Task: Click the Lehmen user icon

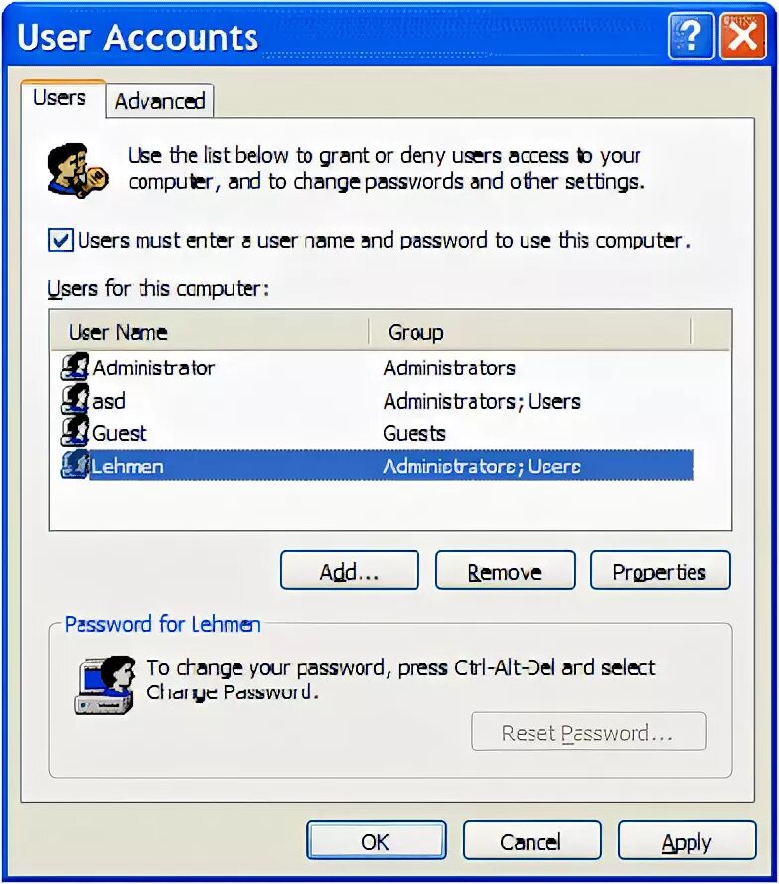Action: 76,465
